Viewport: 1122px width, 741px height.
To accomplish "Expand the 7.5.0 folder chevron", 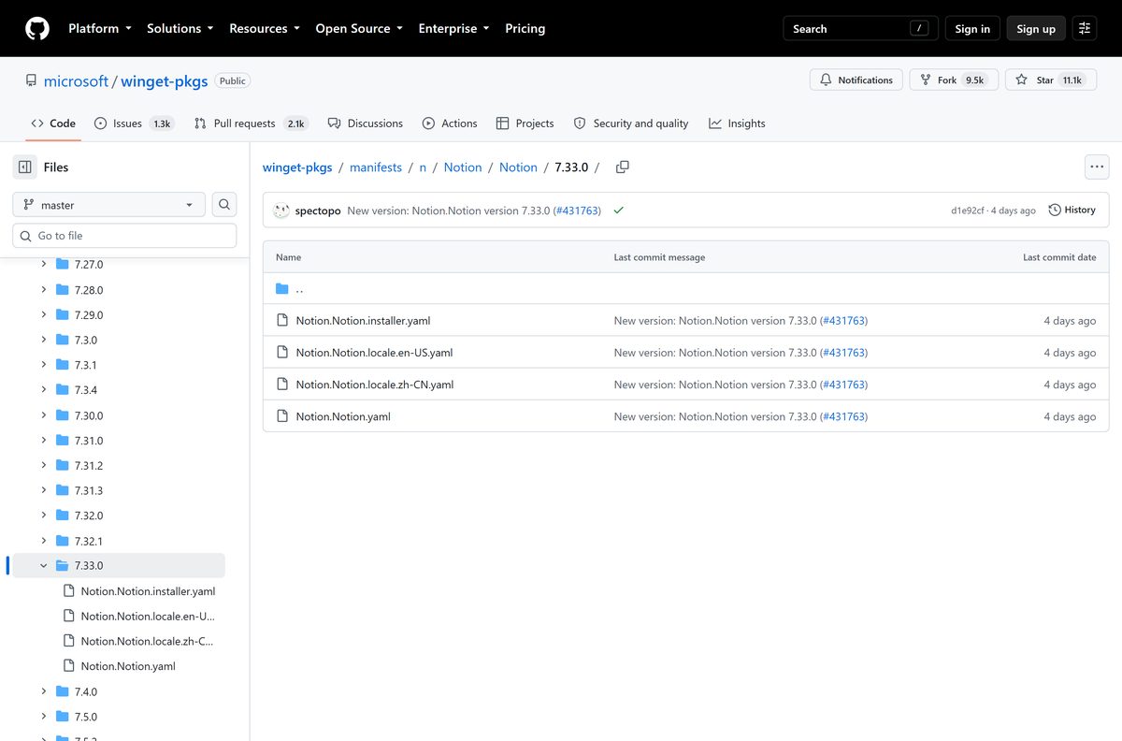I will (x=44, y=717).
